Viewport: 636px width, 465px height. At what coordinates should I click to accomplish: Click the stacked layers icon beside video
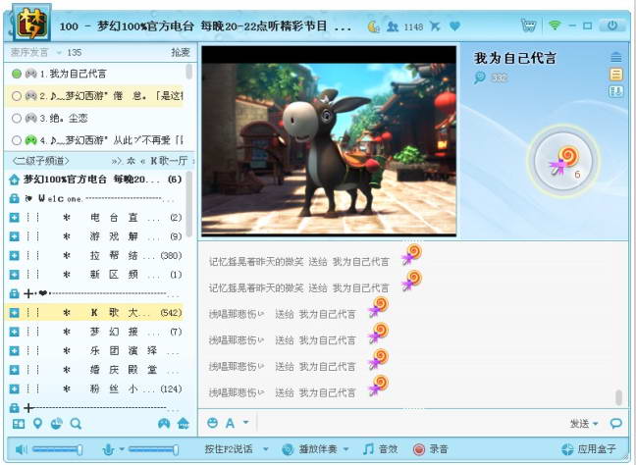(615, 57)
